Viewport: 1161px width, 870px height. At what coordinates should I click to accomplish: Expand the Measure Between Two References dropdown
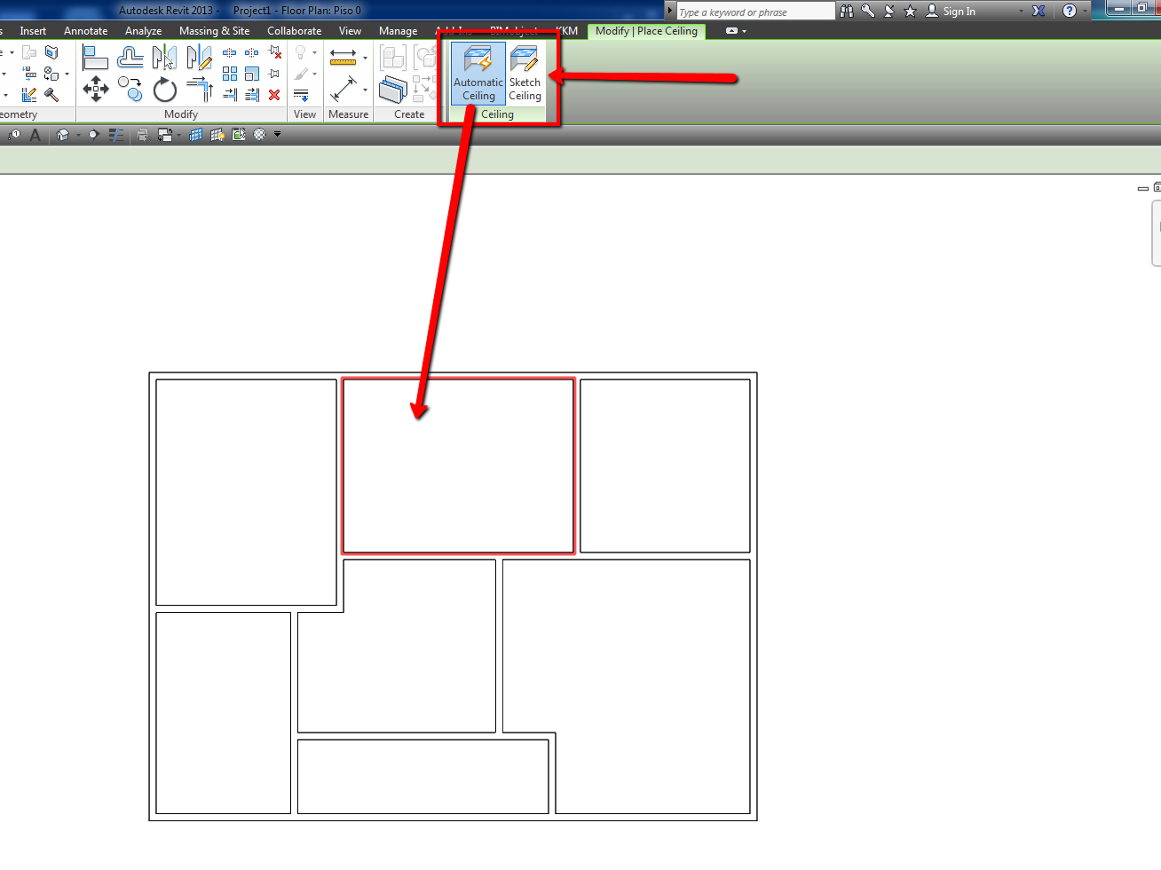pyautogui.click(x=366, y=90)
